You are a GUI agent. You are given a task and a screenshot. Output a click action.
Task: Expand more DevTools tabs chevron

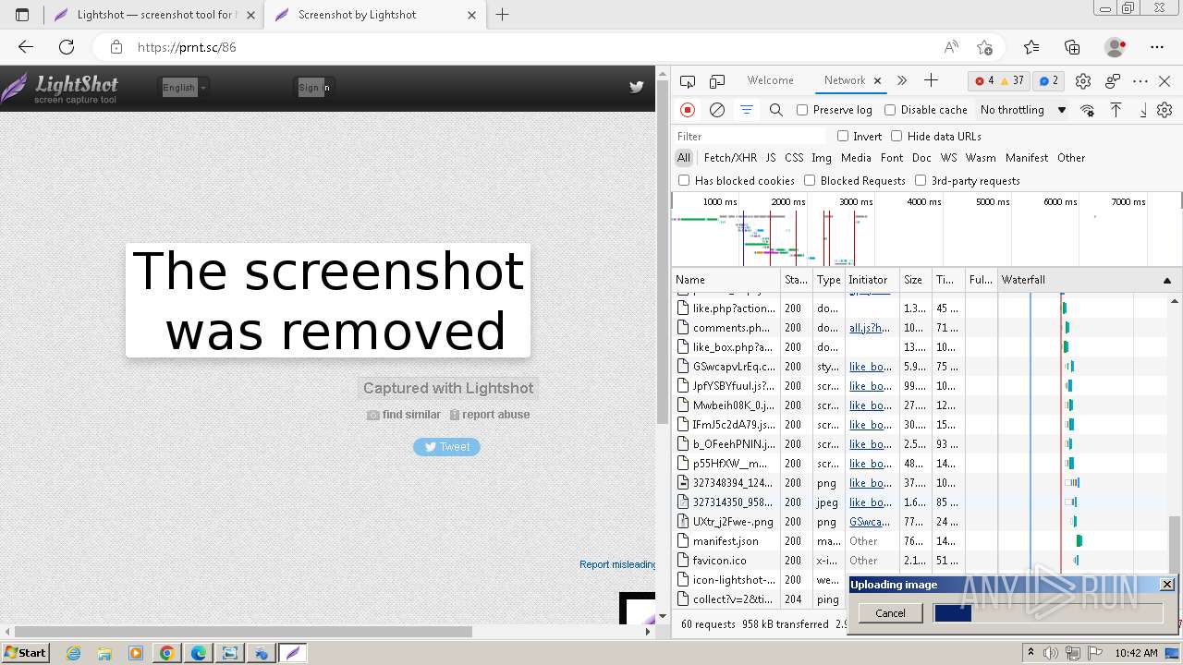tap(902, 80)
